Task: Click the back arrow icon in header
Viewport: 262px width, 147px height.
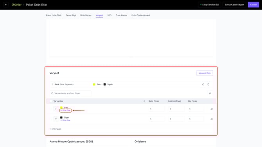Action: (6, 5)
